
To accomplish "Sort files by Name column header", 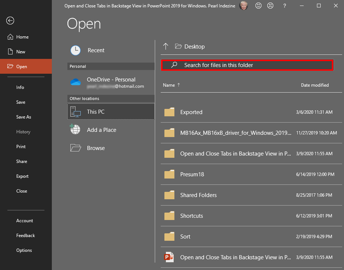I will pos(169,85).
